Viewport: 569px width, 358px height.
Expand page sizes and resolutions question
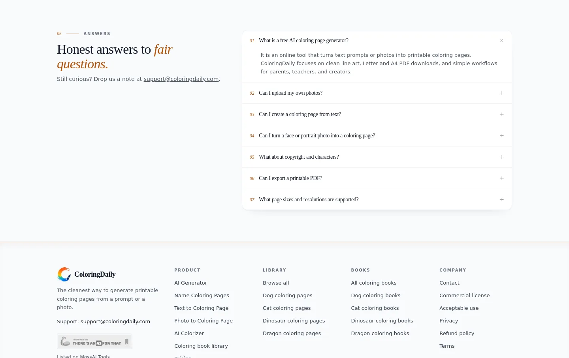click(x=377, y=200)
